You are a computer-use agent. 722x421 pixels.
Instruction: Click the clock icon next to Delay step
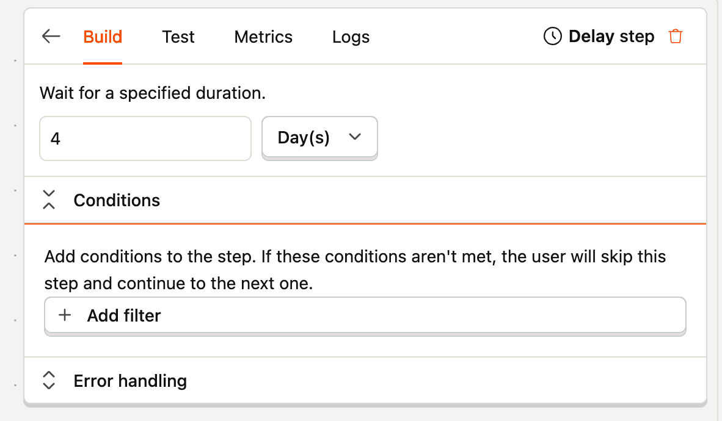click(552, 37)
